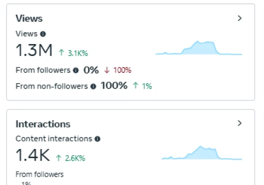
Task: Click the red down arrow beside 100%
Action: point(107,70)
